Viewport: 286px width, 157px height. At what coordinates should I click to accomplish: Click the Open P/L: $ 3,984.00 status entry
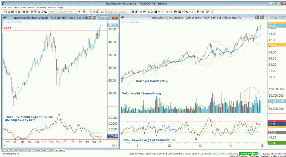202,154
